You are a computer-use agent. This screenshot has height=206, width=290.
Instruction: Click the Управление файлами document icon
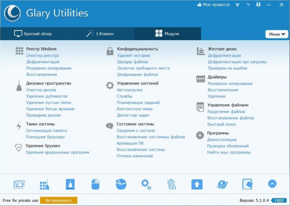[200, 107]
